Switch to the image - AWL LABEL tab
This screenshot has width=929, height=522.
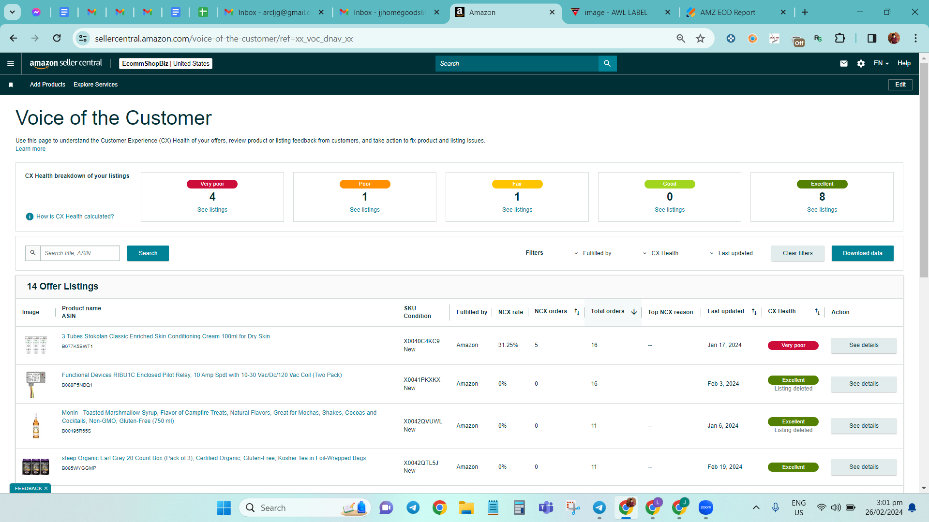pyautogui.click(x=616, y=12)
